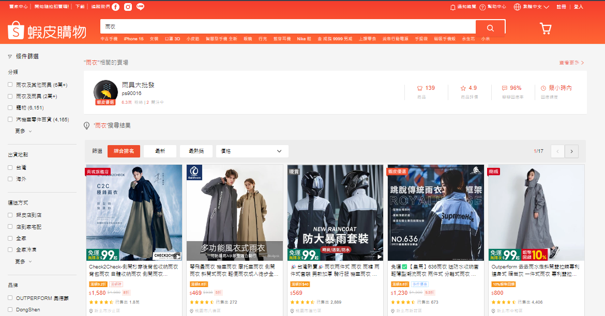The height and width of the screenshot is (316, 605).
Task: Click the Nike 鞋 suggested keyword
Action: [x=304, y=39]
